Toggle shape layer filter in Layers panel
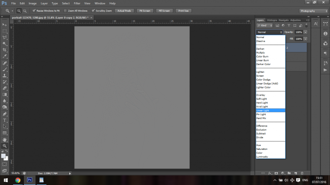 [x=295, y=26]
